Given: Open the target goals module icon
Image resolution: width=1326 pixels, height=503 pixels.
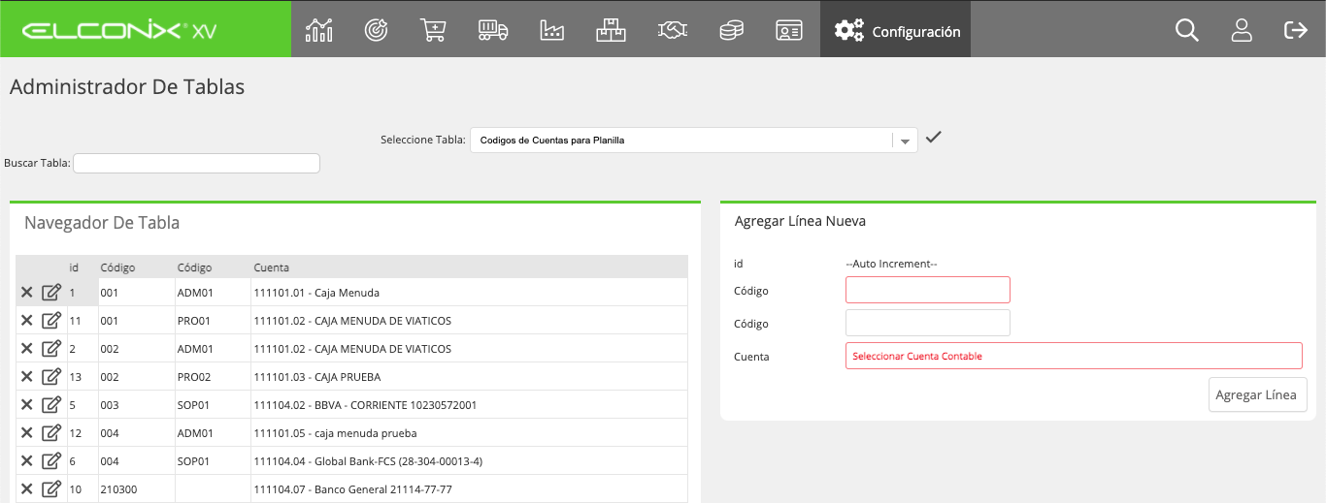Looking at the screenshot, I should [x=376, y=30].
